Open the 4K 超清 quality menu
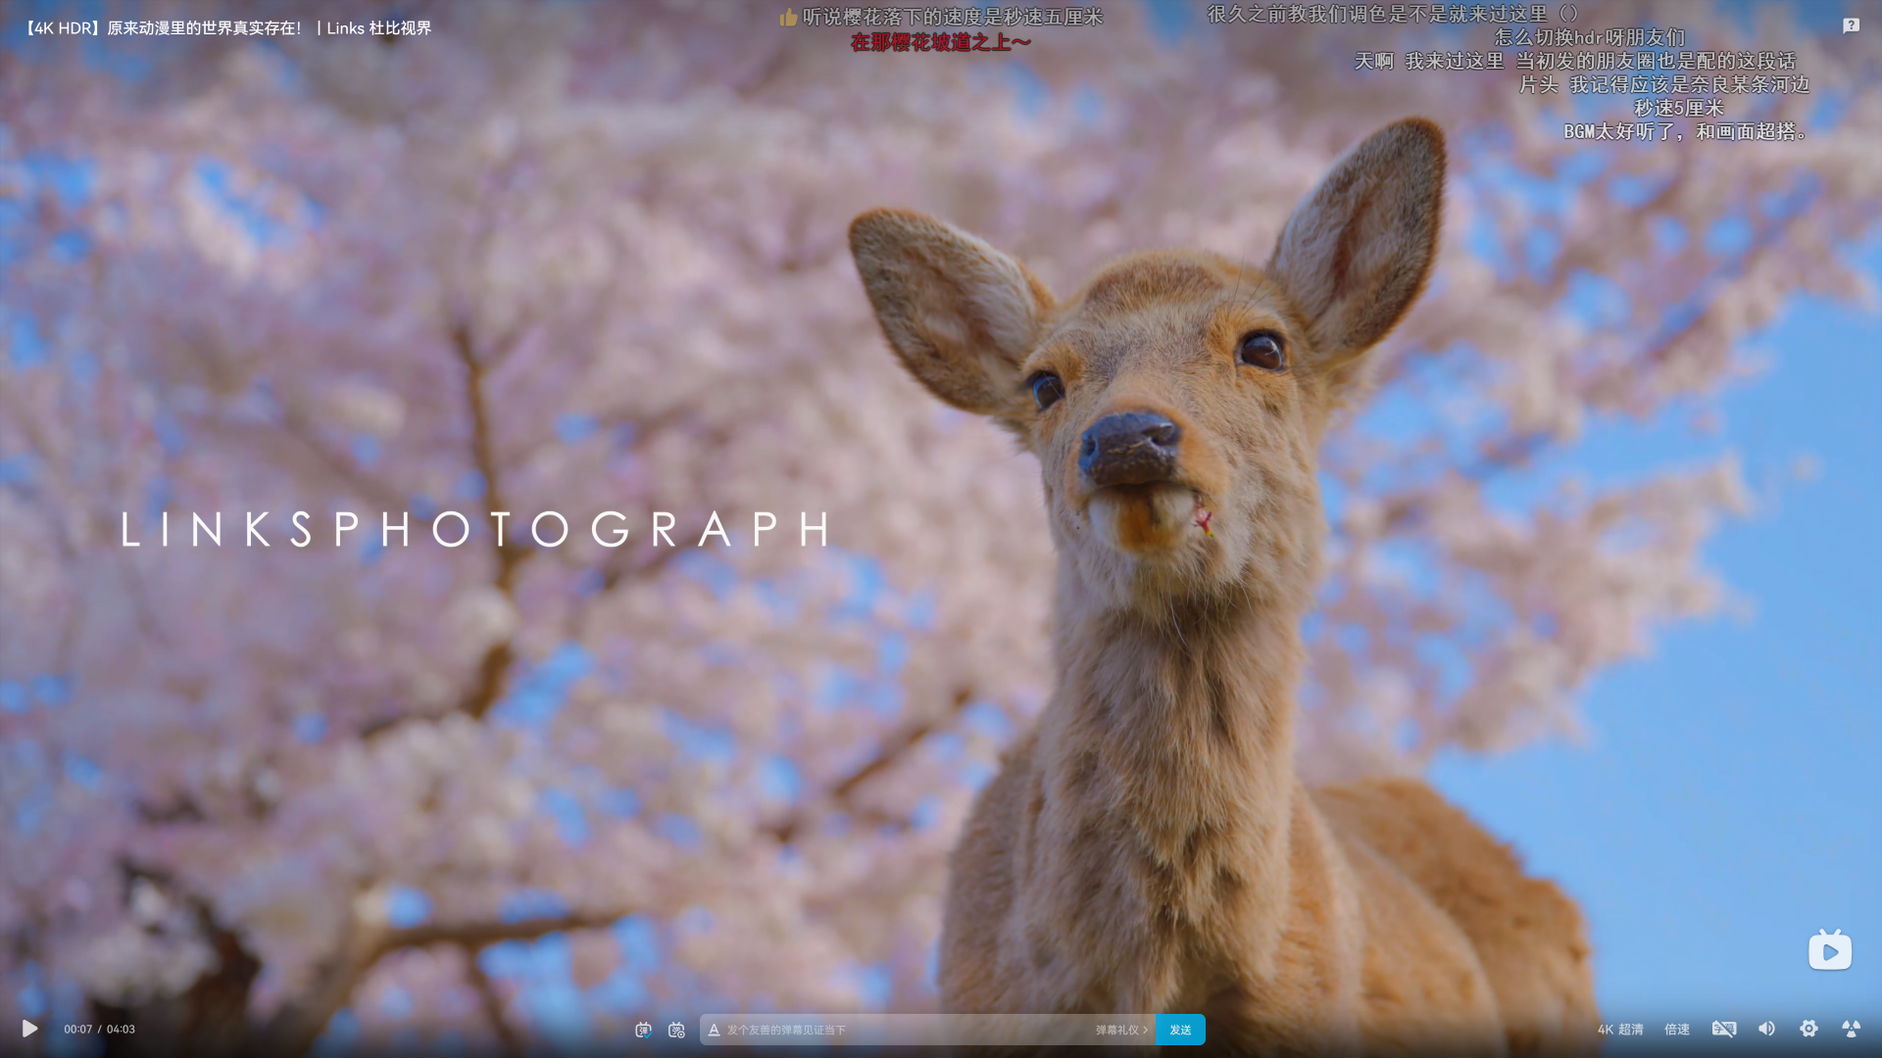The height and width of the screenshot is (1058, 1882). (x=1620, y=1030)
